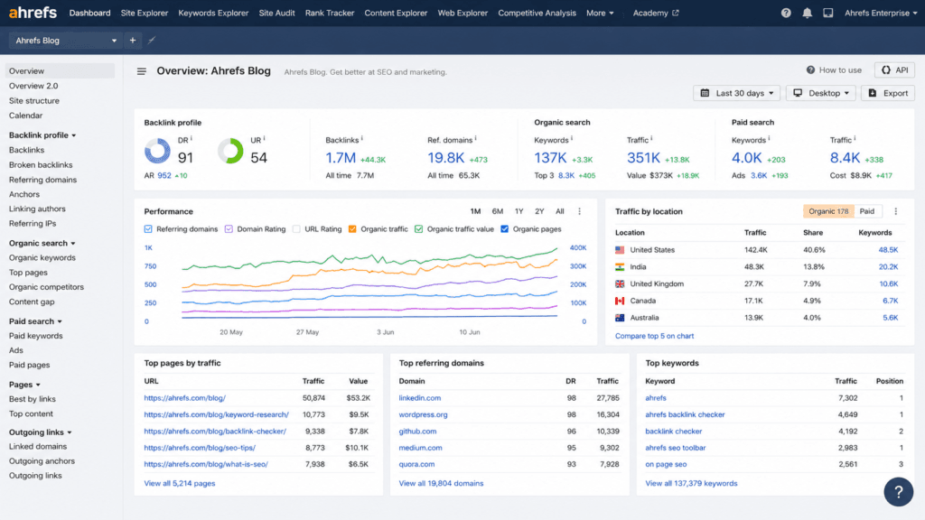Viewport: 925px width, 520px height.
Task: Click the UR donut chart icon
Action: coord(230,151)
